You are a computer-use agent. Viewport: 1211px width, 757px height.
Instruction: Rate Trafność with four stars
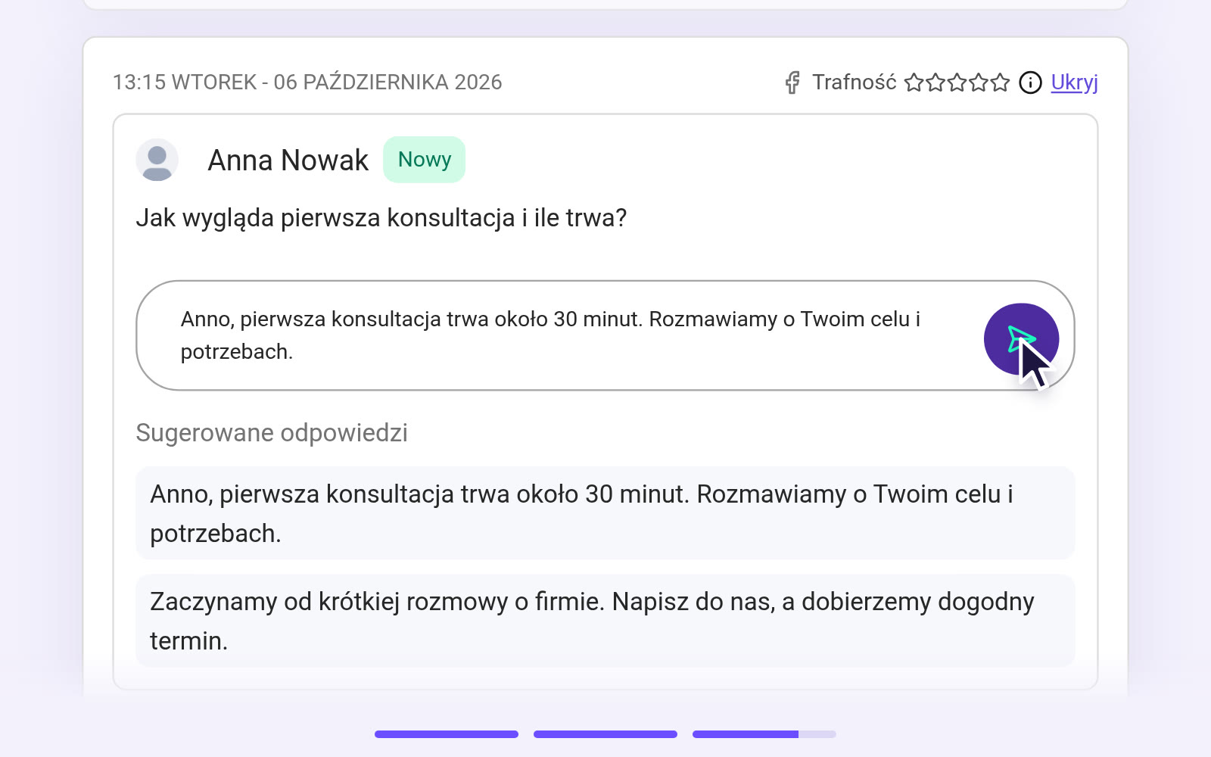click(979, 83)
